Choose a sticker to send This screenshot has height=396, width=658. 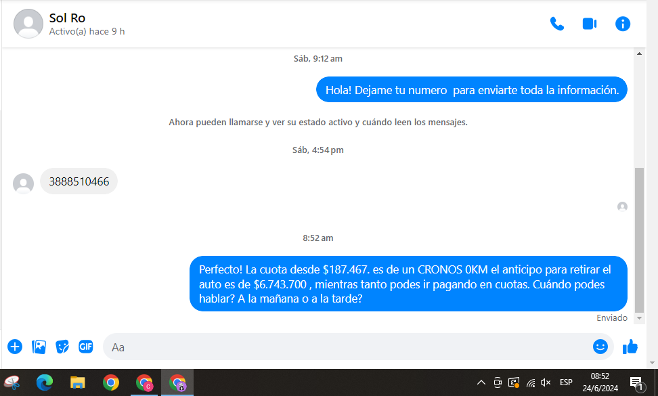pyautogui.click(x=62, y=347)
